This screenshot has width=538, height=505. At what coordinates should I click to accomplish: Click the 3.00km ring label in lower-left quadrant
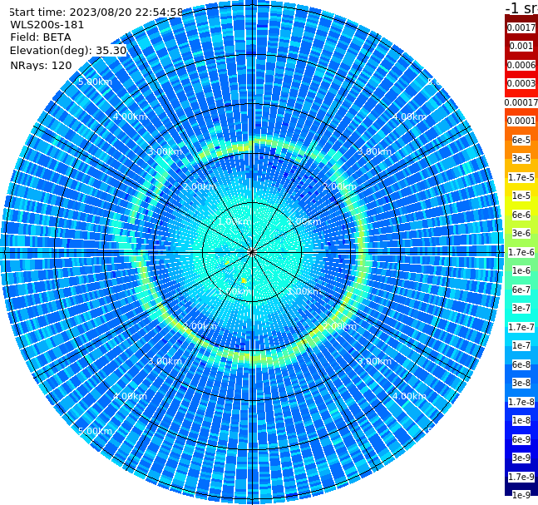165,362
